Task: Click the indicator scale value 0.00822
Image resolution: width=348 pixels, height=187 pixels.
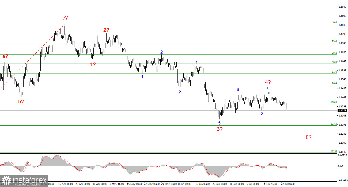Action: coord(343,155)
